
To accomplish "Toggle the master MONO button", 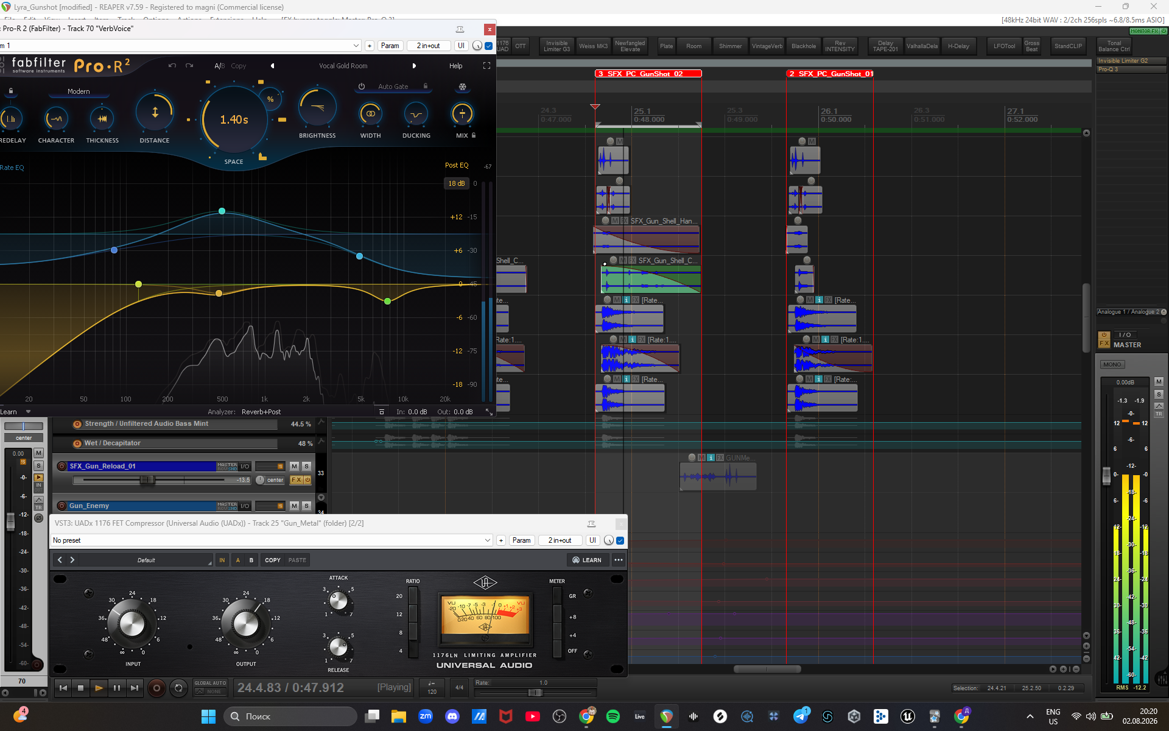I will click(1112, 364).
